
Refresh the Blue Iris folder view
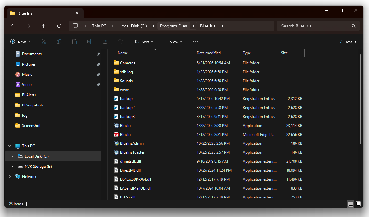point(59,26)
